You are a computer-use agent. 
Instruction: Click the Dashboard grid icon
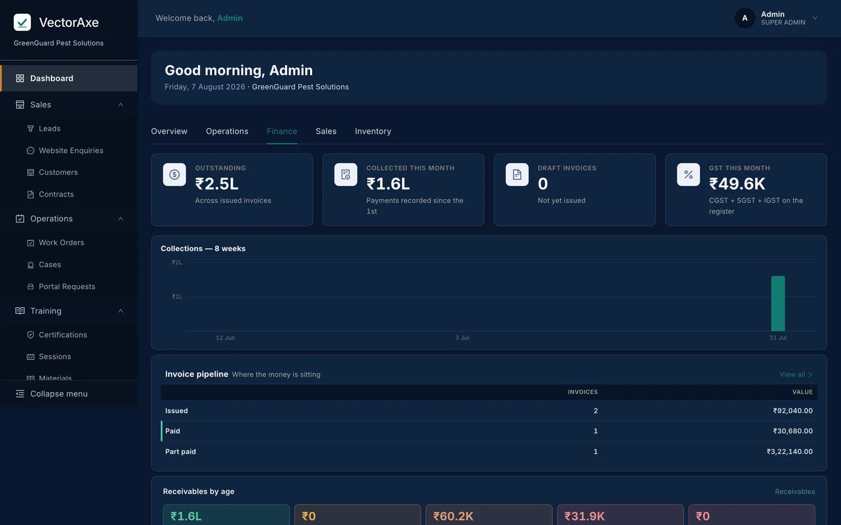point(20,78)
